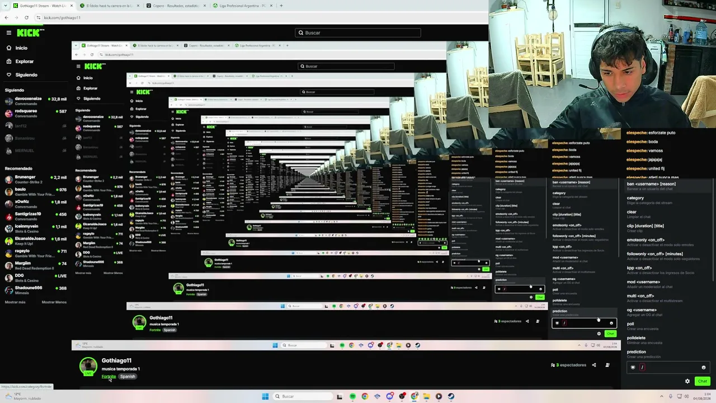This screenshot has width=716, height=403.
Task: Reload the current page
Action: click(26, 17)
